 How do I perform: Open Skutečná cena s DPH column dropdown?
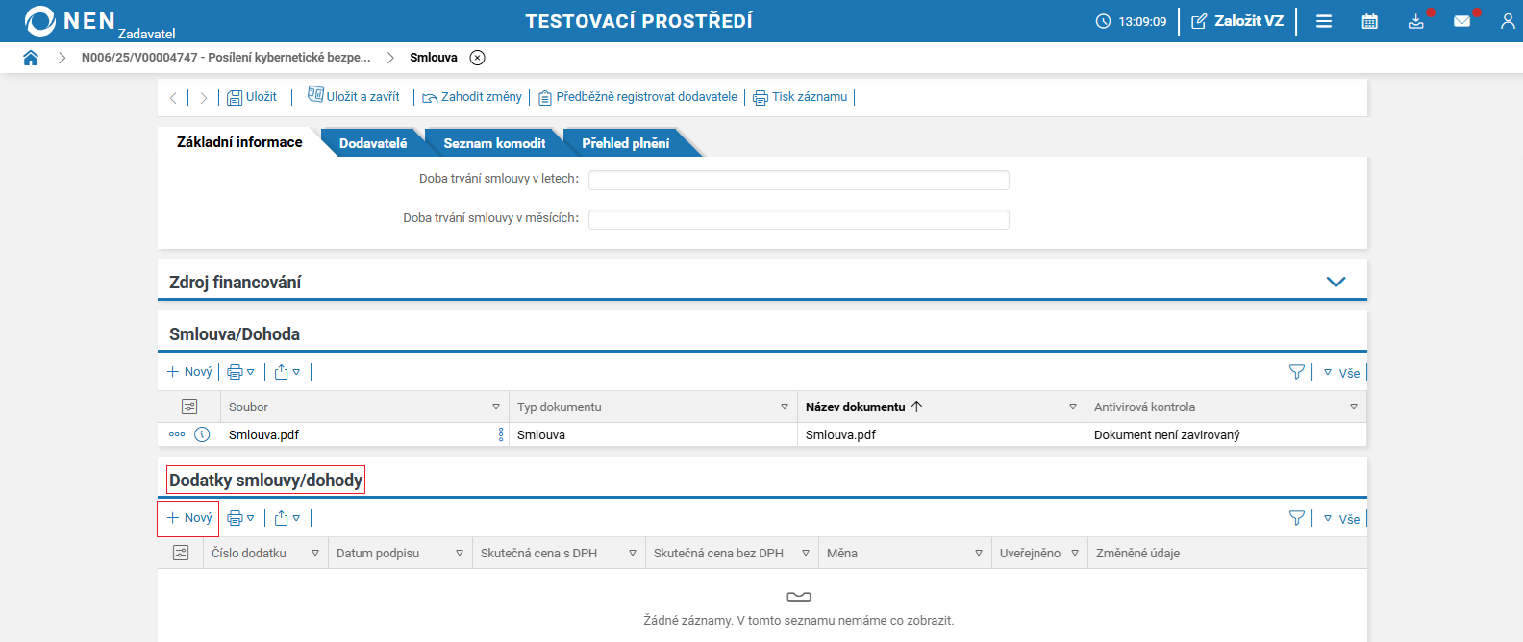tap(633, 553)
